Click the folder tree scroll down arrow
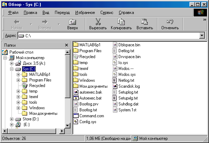The image size is (209, 143). (68, 125)
